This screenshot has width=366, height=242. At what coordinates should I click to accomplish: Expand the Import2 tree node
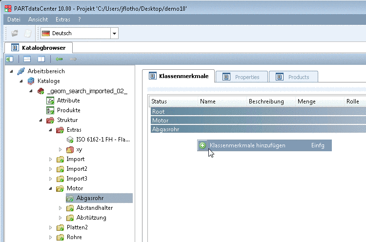click(50, 169)
